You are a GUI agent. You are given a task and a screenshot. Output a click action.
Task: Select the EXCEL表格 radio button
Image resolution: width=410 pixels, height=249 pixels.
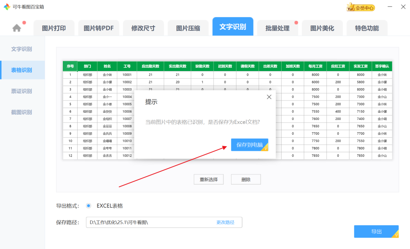pos(88,206)
